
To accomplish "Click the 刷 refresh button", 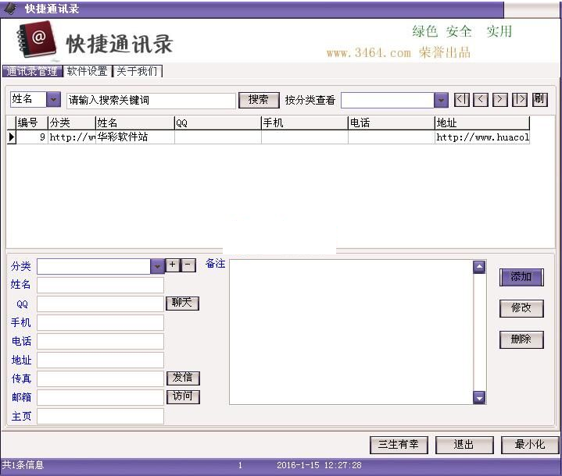I will (x=539, y=100).
